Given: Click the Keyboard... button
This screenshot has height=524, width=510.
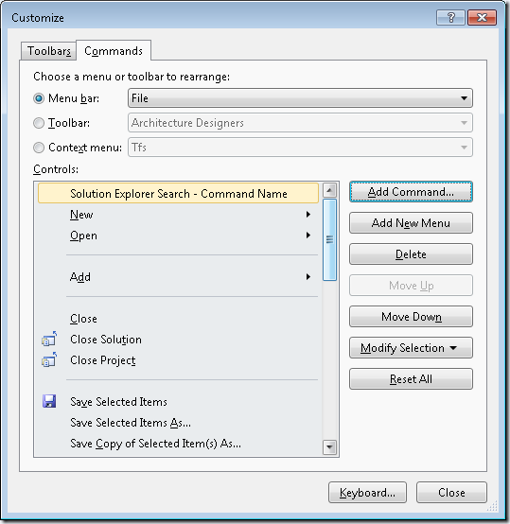Looking at the screenshot, I should (367, 492).
